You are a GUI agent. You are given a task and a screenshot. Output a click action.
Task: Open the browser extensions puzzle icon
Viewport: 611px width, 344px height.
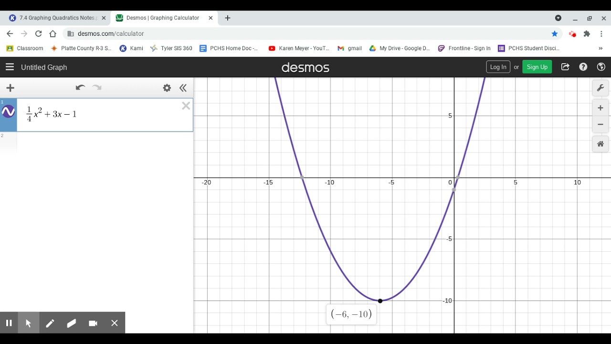pos(587,33)
